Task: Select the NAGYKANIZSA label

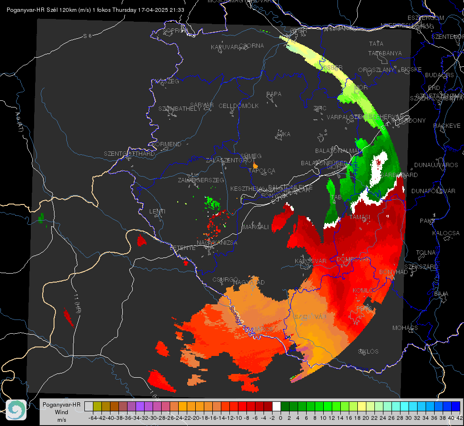Action: tap(217, 243)
